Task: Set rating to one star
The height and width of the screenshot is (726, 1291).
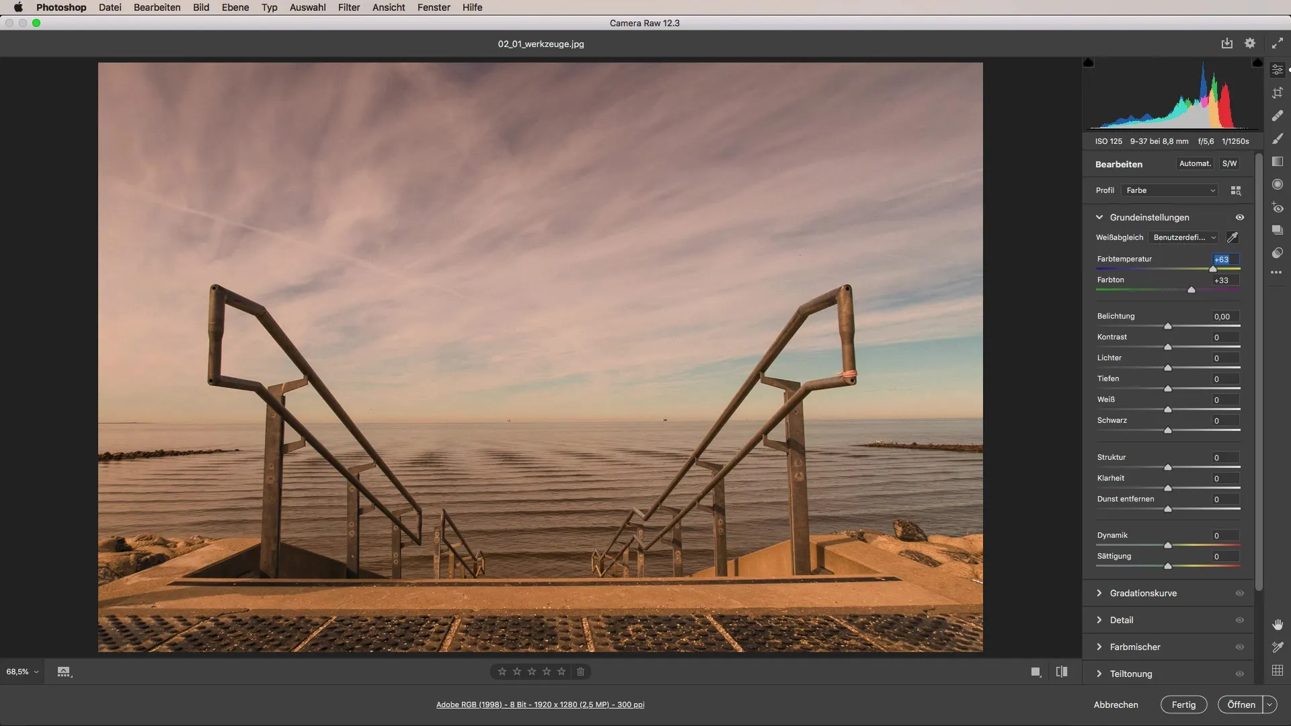Action: tap(502, 672)
